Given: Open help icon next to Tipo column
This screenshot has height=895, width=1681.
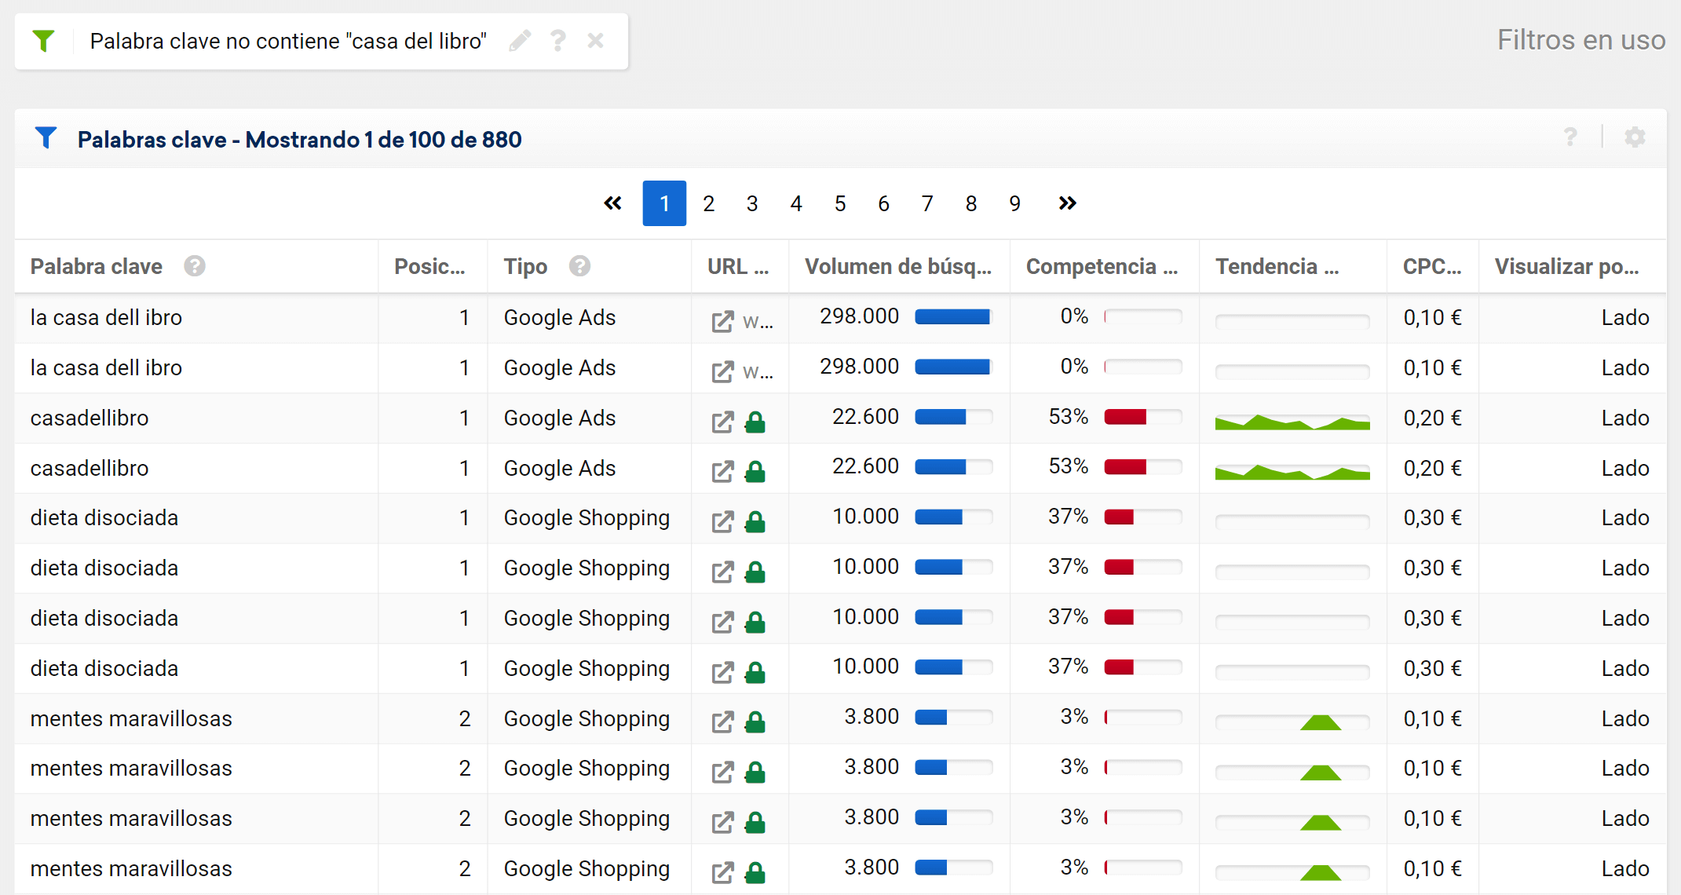Looking at the screenshot, I should 579,266.
